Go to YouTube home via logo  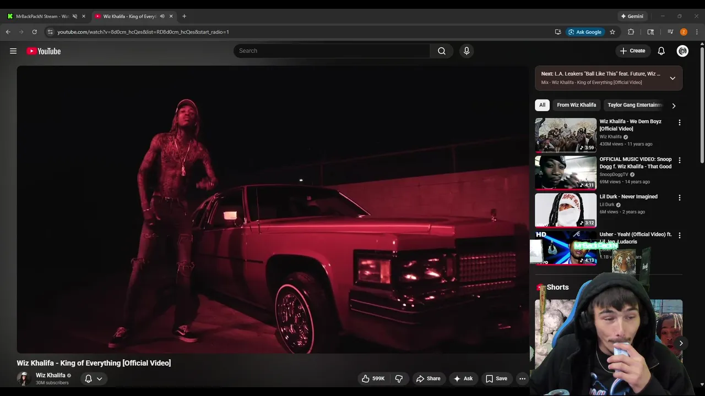(x=44, y=51)
